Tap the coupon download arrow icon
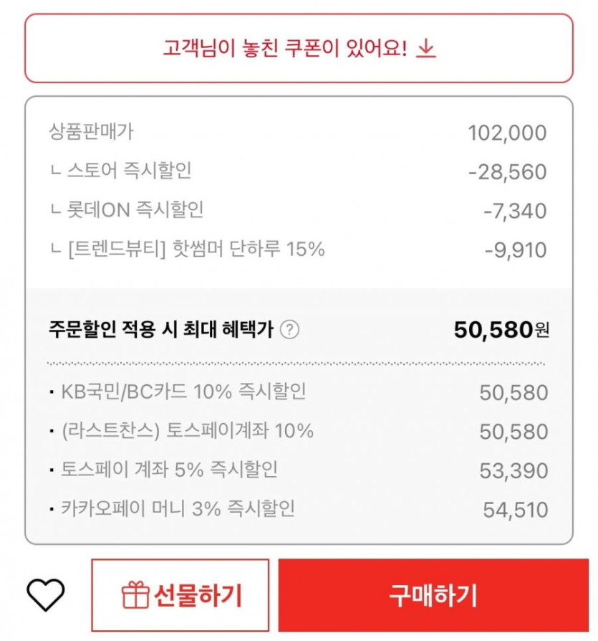The height and width of the screenshot is (641, 598). click(x=426, y=49)
